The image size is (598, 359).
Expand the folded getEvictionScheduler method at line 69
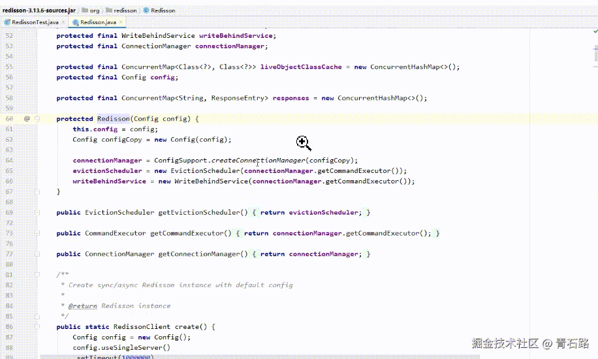(37, 212)
